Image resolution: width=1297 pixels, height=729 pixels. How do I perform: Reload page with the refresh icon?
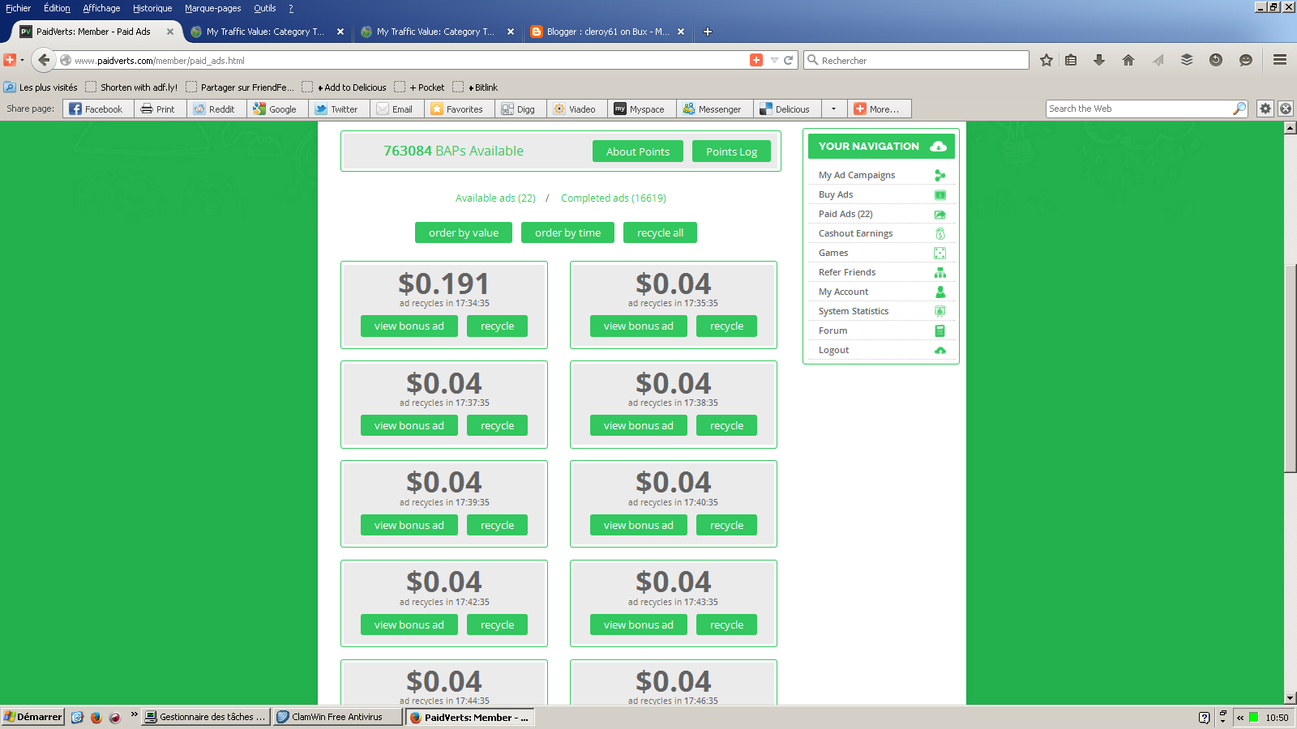pyautogui.click(x=788, y=60)
